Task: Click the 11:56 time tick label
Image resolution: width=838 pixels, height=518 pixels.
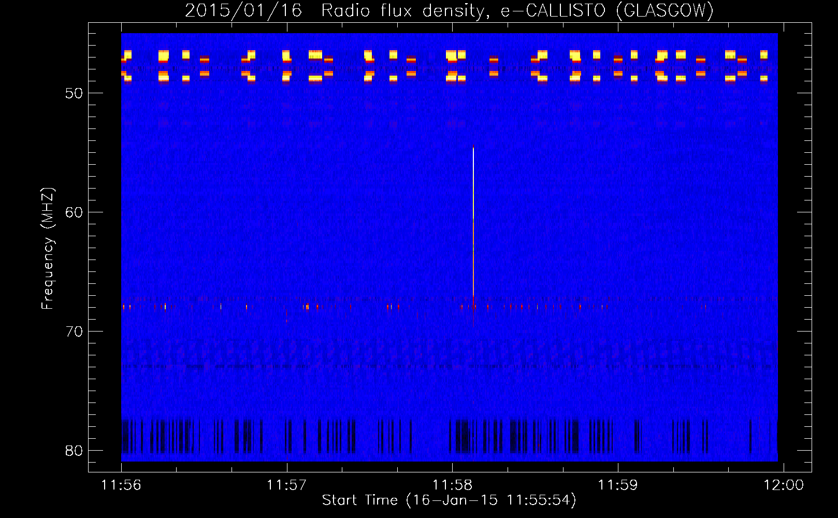Action: [x=121, y=485]
